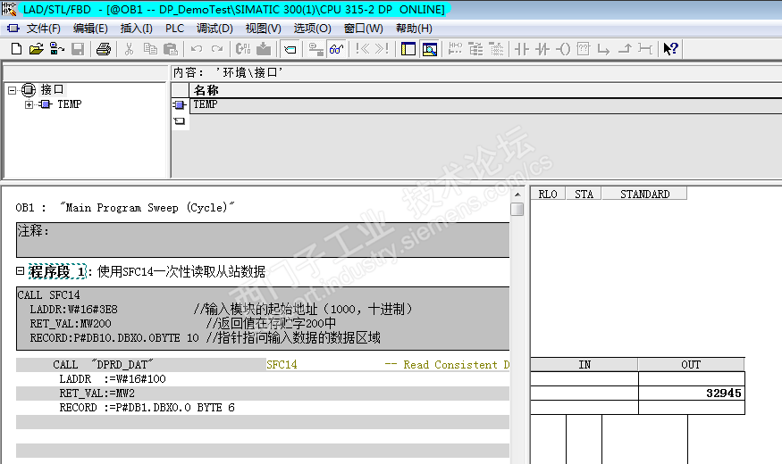Viewport: 782px width, 464px height.
Task: Click the change-connection toolbar icon
Action: point(315,49)
